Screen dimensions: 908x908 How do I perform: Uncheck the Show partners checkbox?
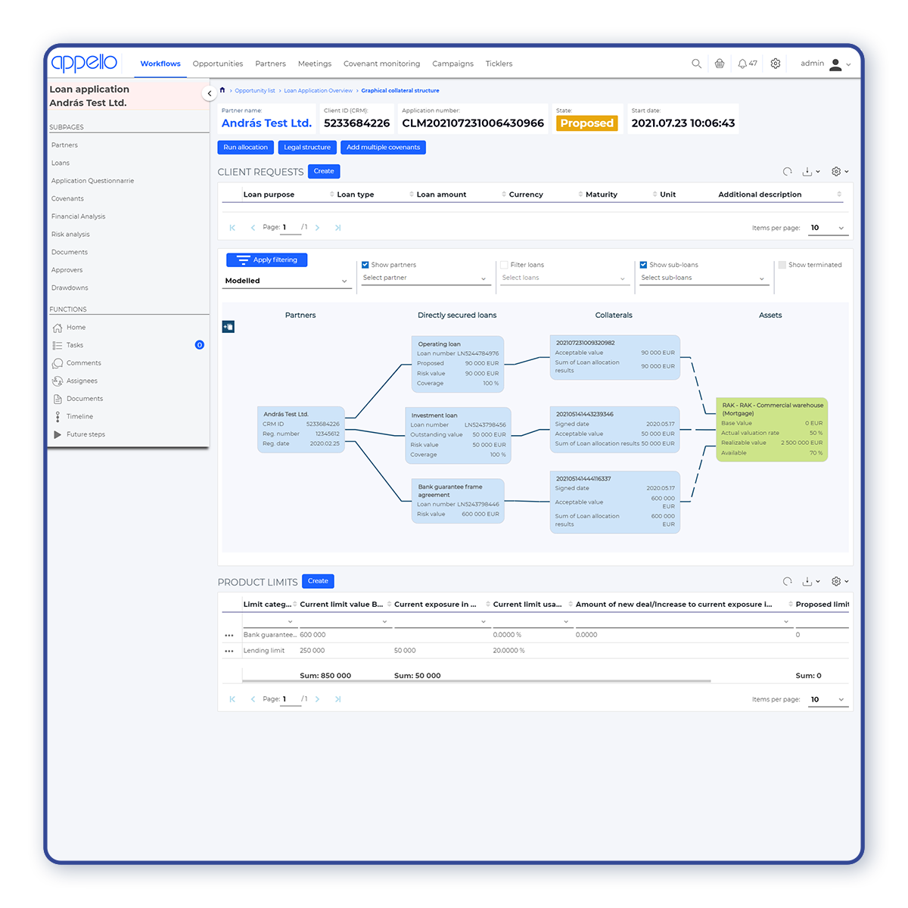(365, 265)
